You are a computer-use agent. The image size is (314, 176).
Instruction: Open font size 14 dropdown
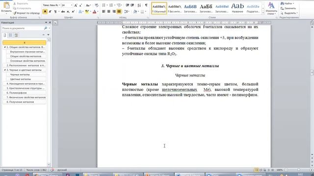click(72, 5)
